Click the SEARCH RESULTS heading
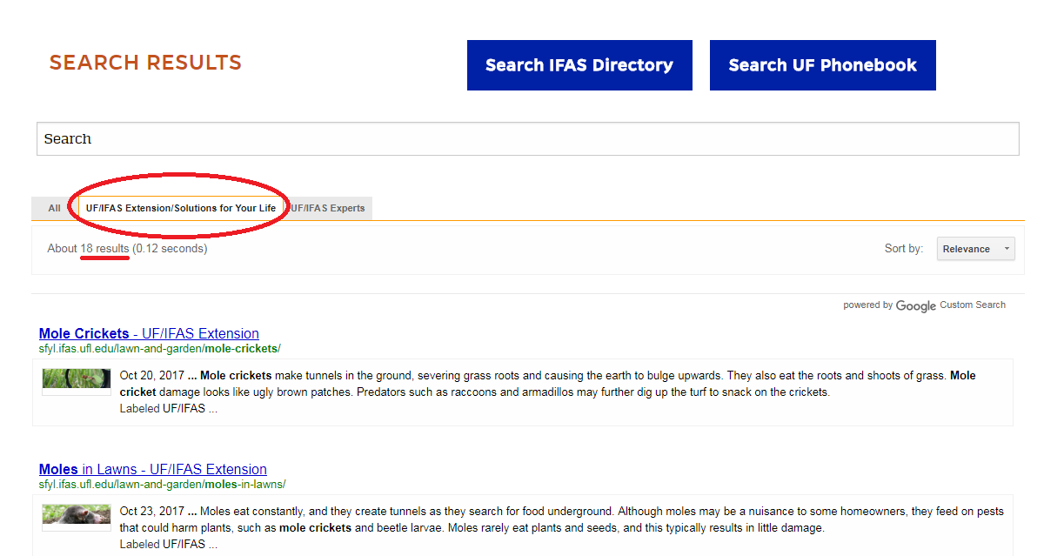This screenshot has width=1044, height=556. coord(145,64)
